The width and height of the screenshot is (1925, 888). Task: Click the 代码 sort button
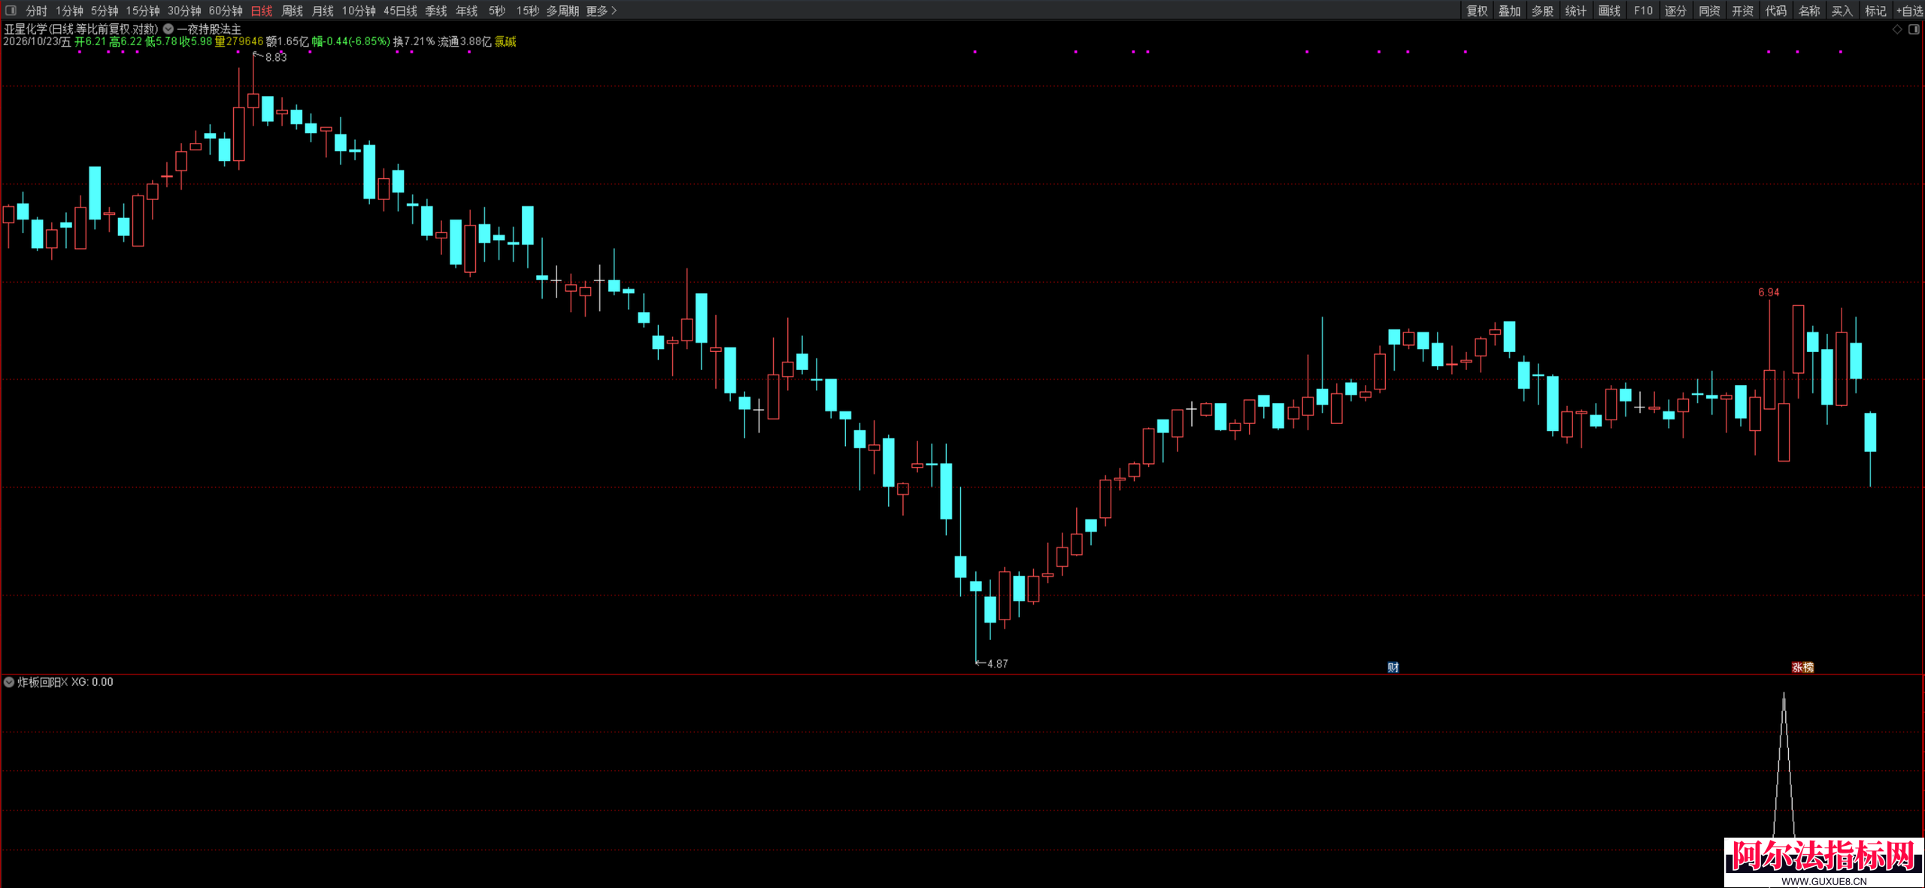(x=1775, y=11)
